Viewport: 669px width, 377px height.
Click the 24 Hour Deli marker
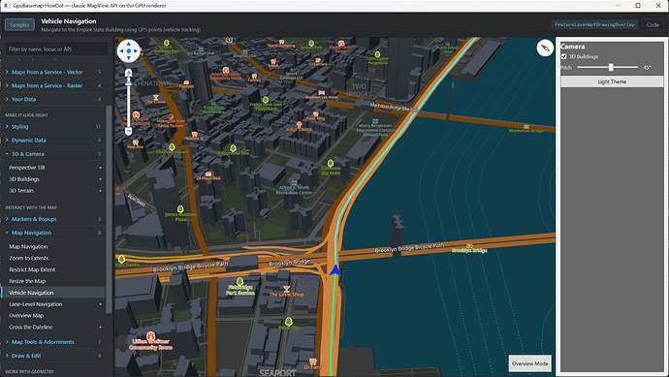[208, 174]
